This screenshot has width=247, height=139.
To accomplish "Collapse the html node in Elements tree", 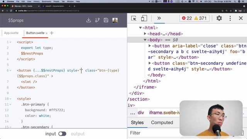I will click(x=140, y=28).
